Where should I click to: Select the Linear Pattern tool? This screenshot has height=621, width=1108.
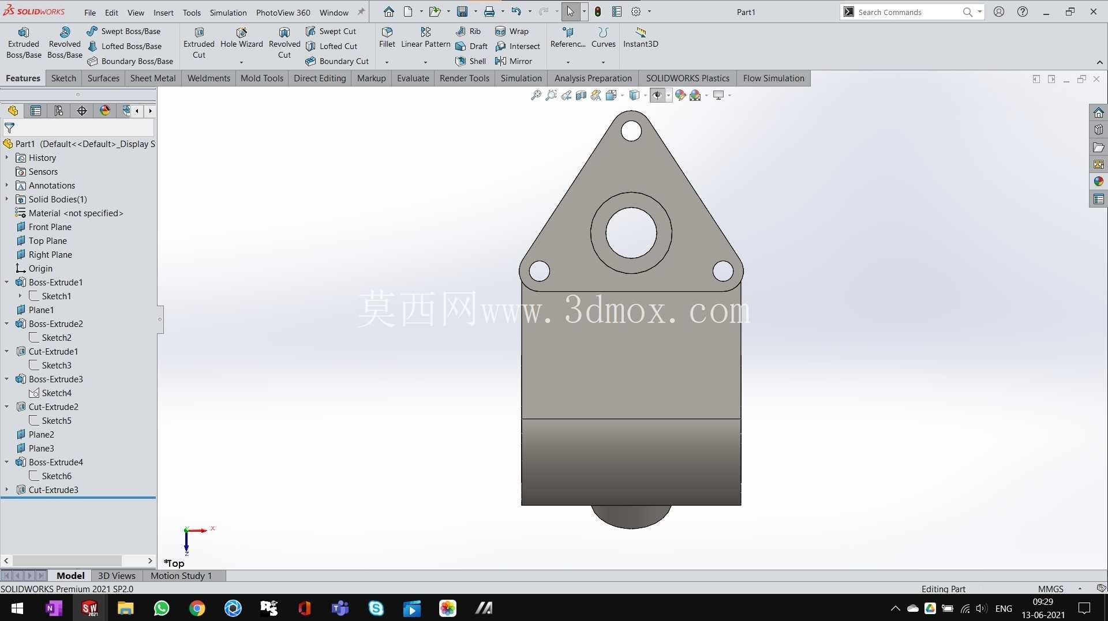426,37
